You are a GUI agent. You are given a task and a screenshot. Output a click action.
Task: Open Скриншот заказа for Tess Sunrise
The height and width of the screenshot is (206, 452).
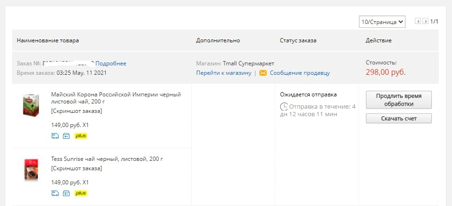click(77, 168)
